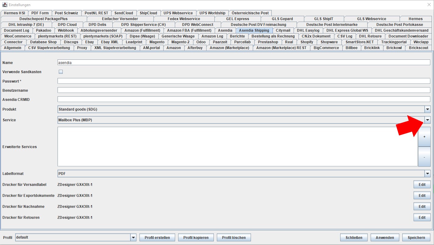Click inside the Erweiterte Services list box
The image size is (434, 245).
238,147
